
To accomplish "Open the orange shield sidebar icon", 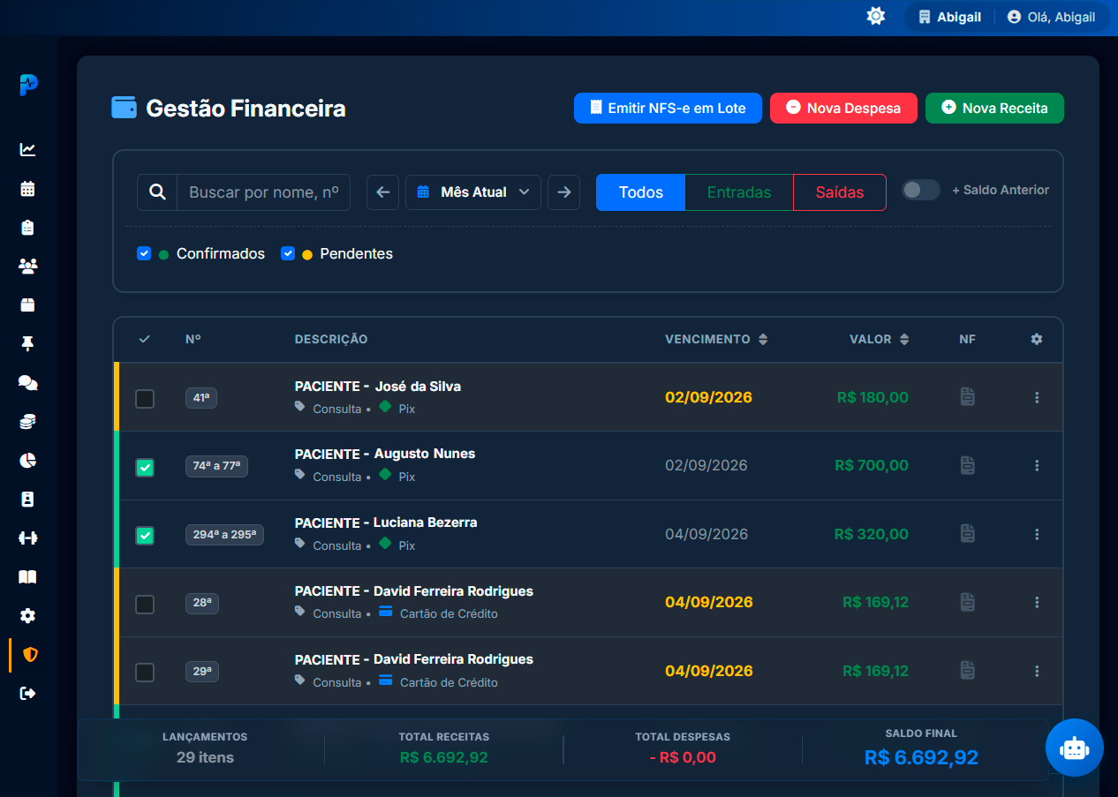I will pos(30,654).
